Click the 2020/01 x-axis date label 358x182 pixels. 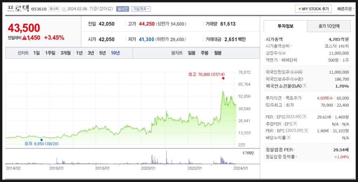tap(148, 168)
